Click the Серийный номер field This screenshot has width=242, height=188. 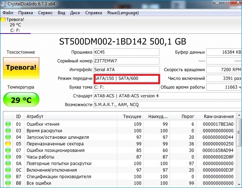click(x=126, y=61)
